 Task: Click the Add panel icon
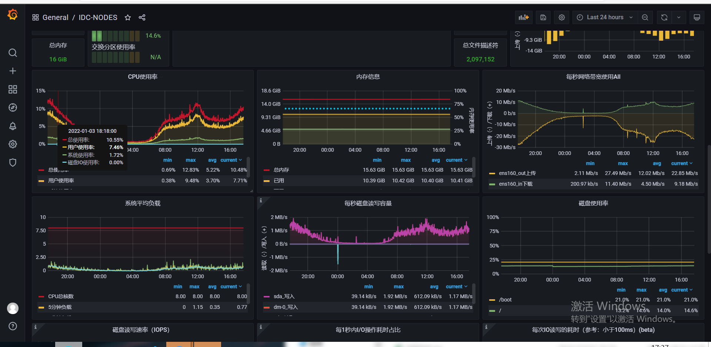click(x=524, y=17)
